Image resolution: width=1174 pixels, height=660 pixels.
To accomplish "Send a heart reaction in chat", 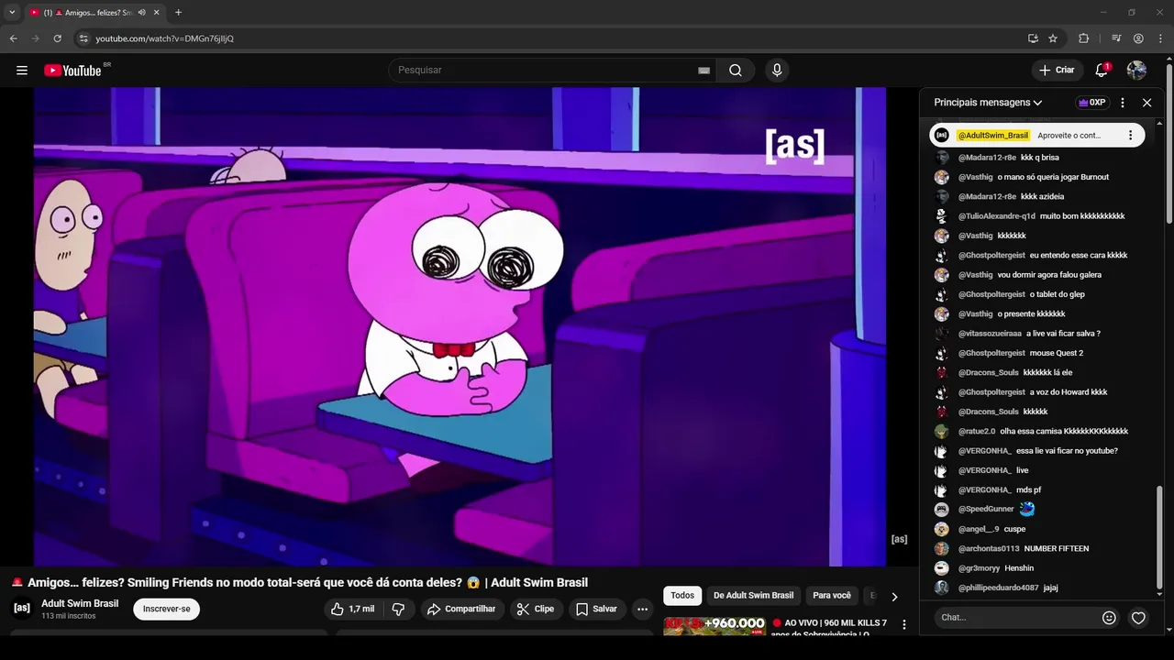I will (x=1138, y=618).
